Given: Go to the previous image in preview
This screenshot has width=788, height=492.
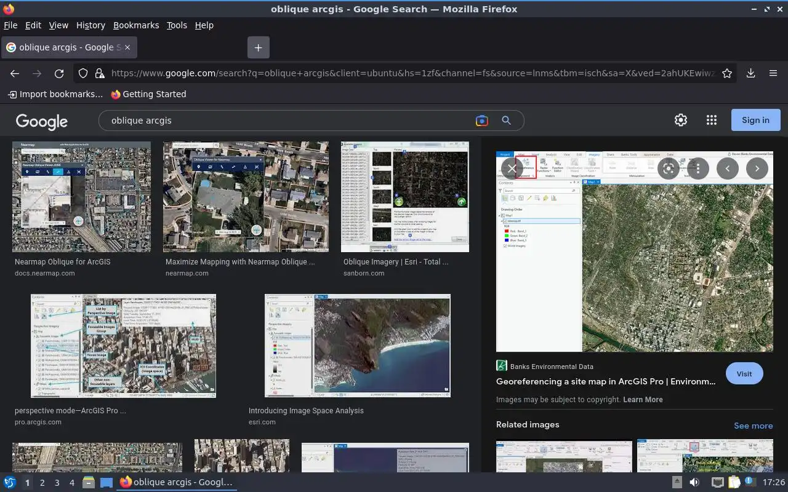Looking at the screenshot, I should click(727, 169).
